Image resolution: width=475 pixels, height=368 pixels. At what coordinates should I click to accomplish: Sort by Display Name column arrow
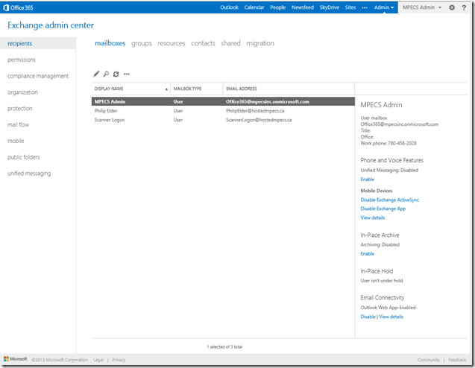166,89
